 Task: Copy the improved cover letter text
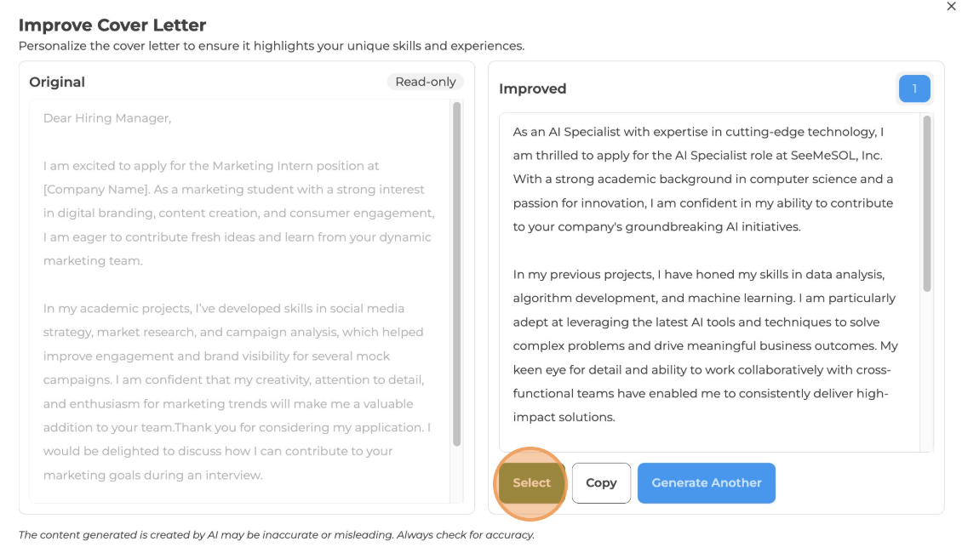pyautogui.click(x=601, y=482)
